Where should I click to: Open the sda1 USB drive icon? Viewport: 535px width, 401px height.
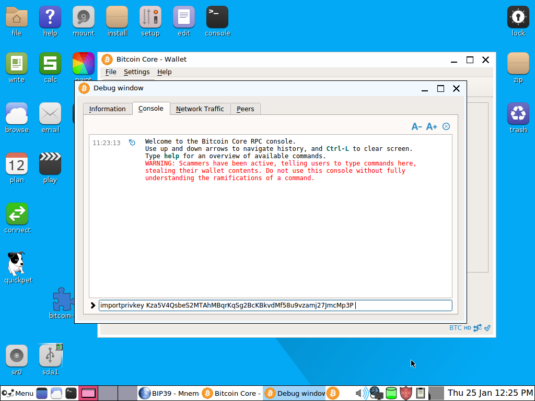click(x=50, y=360)
